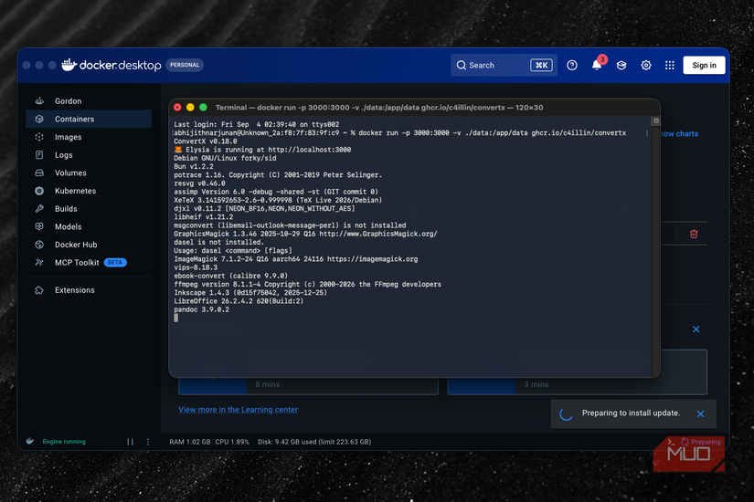Click the Logs document icon

[39, 154]
